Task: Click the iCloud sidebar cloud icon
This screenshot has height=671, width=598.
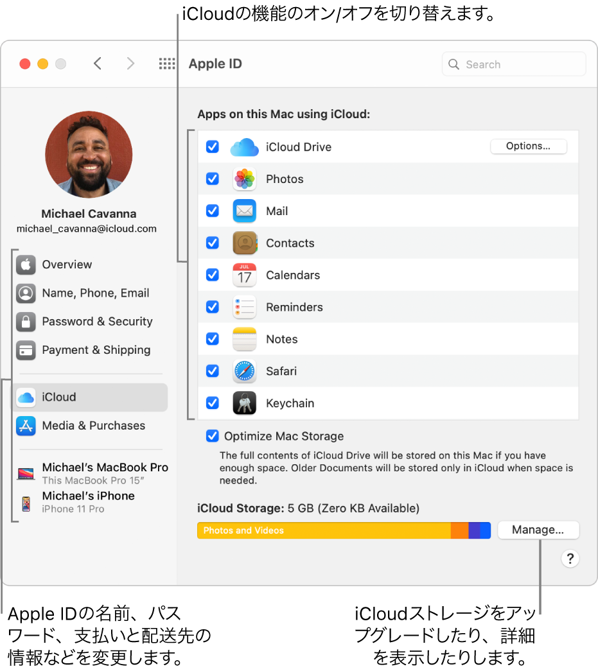Action: pos(26,397)
